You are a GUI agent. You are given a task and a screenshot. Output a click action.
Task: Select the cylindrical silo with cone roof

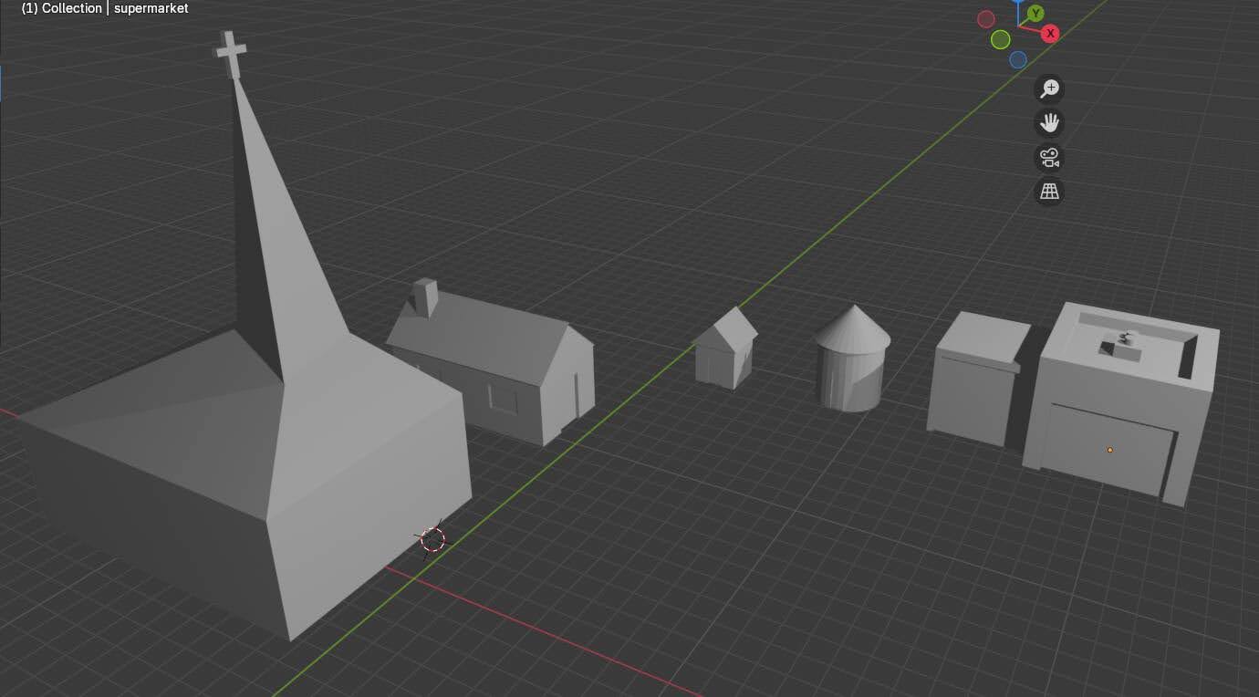[x=851, y=365]
